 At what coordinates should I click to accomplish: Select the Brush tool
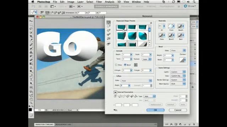(31, 48)
